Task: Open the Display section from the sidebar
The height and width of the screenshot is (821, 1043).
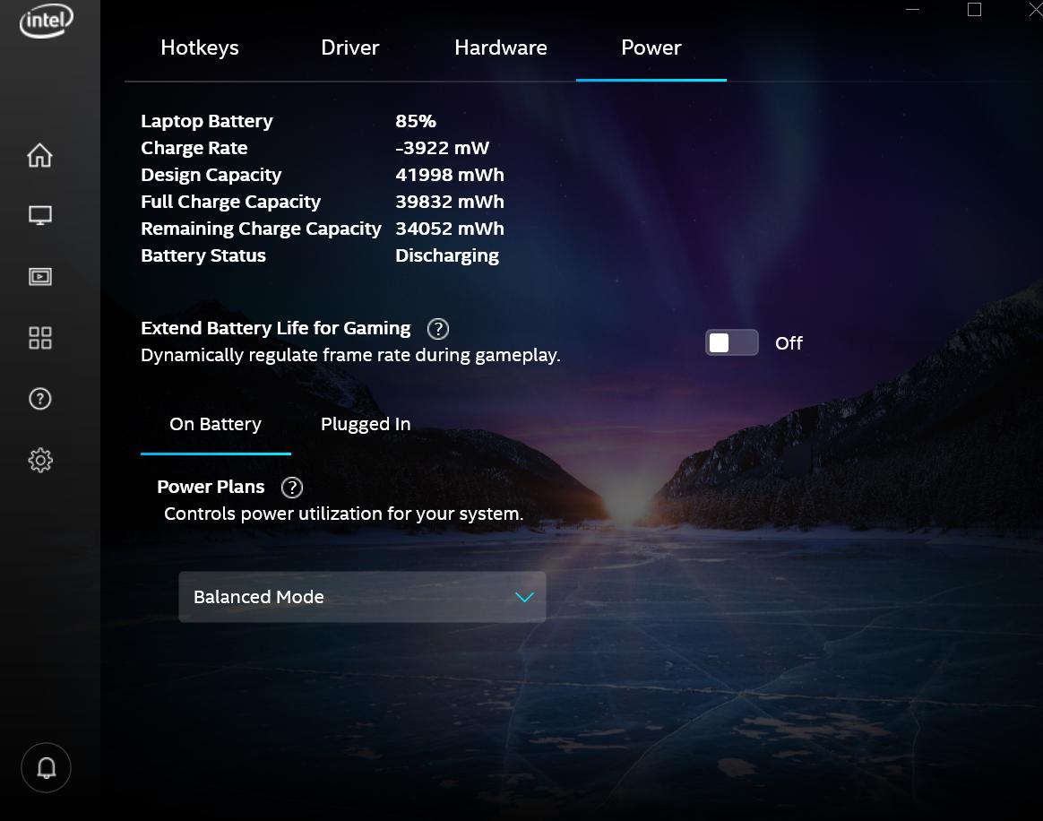Action: [x=39, y=215]
